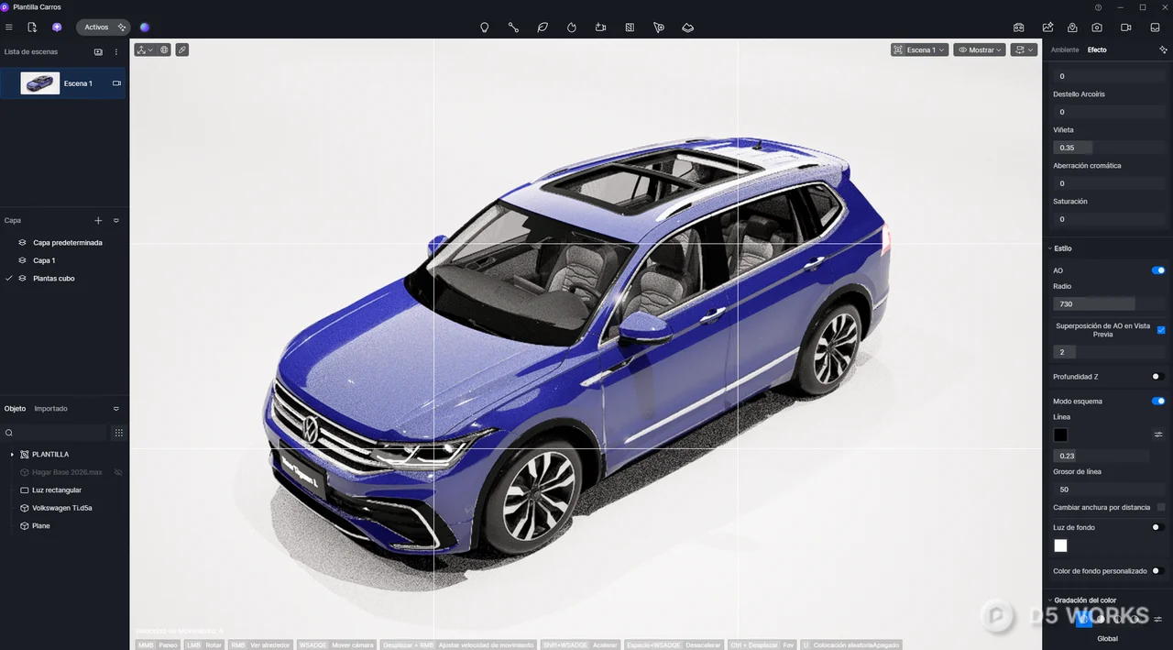The height and width of the screenshot is (650, 1173).
Task: Select the terrain tool icon
Action: click(x=688, y=28)
